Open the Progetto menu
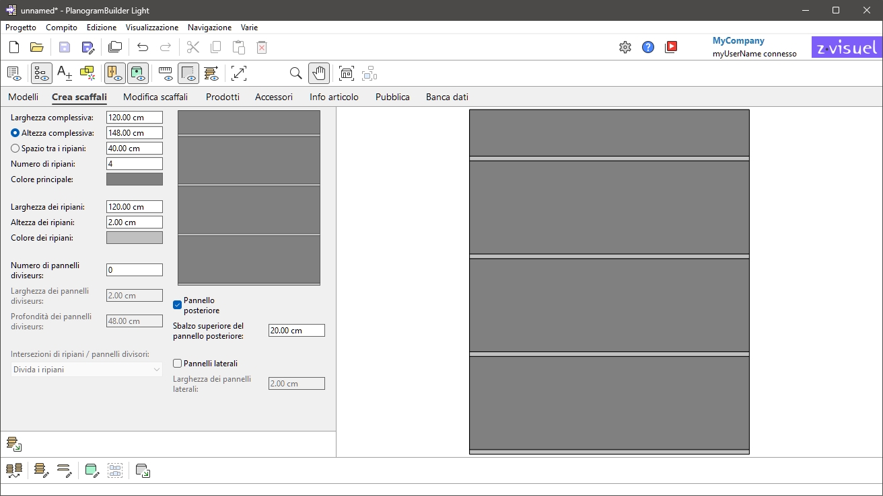The width and height of the screenshot is (883, 496). [21, 28]
